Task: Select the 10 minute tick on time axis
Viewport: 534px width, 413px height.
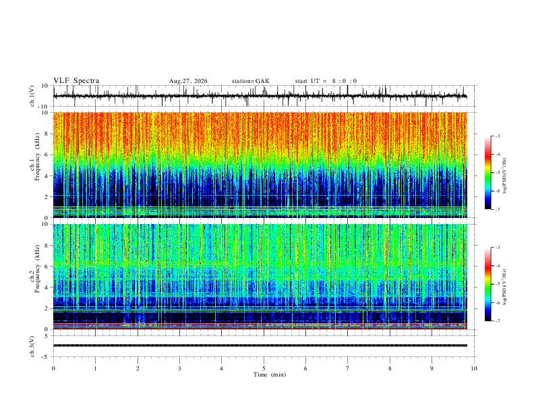Action: click(x=474, y=368)
